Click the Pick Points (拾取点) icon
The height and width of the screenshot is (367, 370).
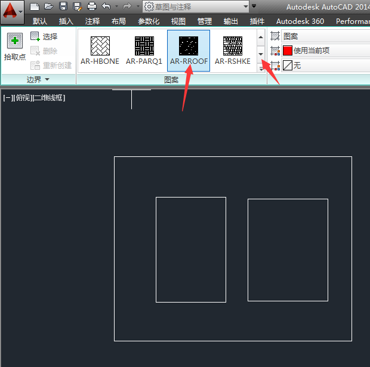(15, 41)
